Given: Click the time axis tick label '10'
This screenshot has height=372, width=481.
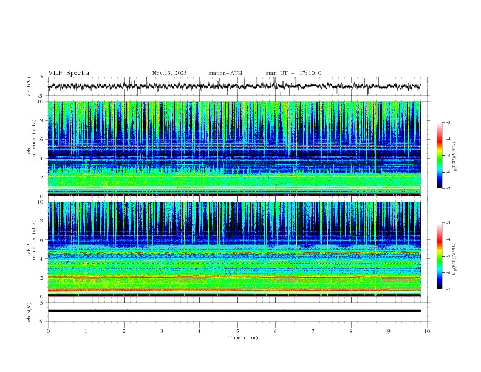Looking at the screenshot, I should click(x=427, y=331).
